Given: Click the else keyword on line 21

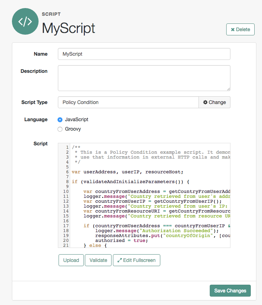Looking at the screenshot, I should [x=95, y=245].
